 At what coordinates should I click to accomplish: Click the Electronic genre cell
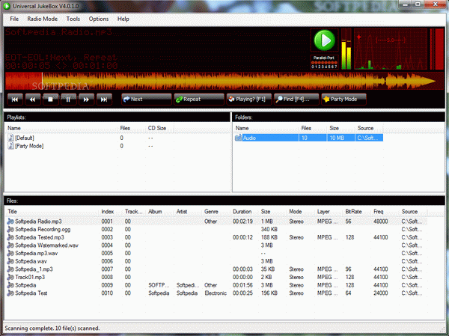tap(216, 293)
